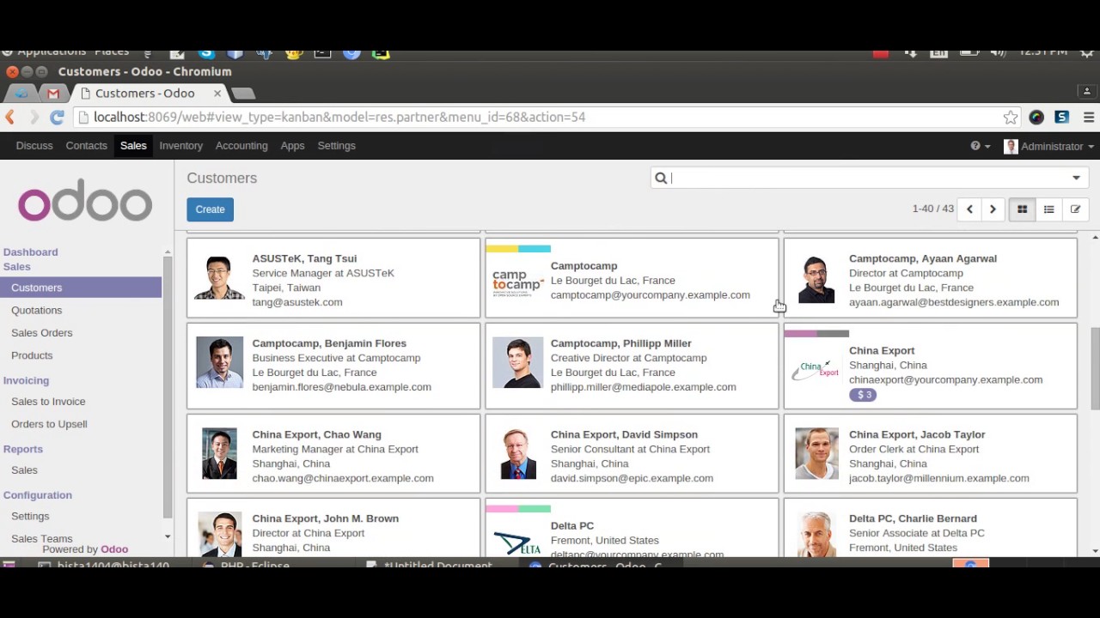
Task: Click the Odoo logo
Action: click(x=85, y=200)
